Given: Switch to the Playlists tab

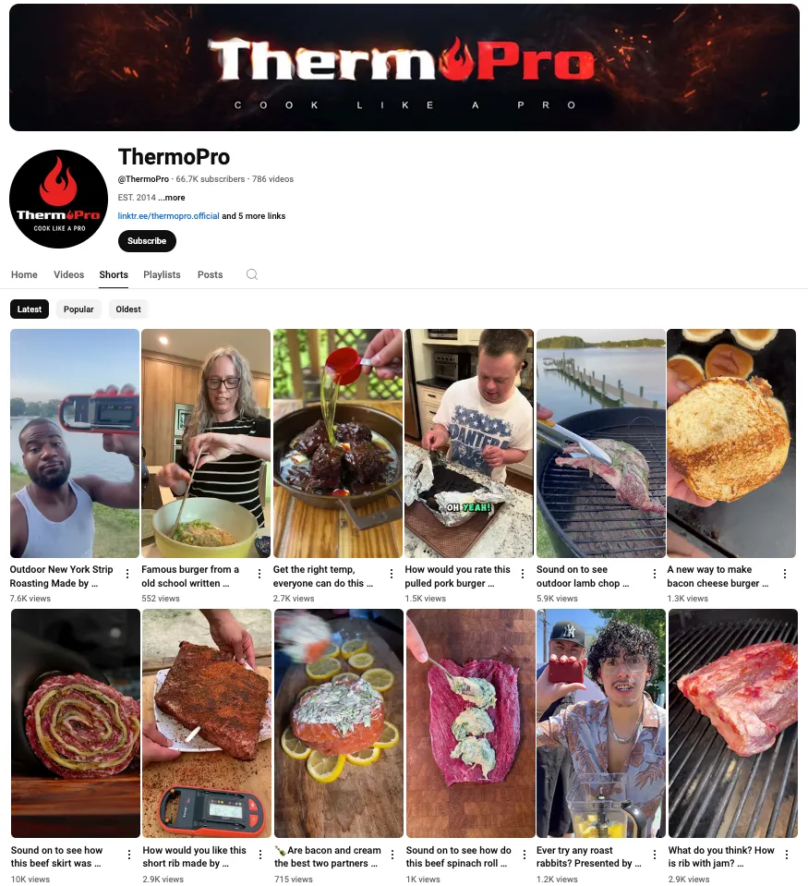Looking at the screenshot, I should 162,274.
